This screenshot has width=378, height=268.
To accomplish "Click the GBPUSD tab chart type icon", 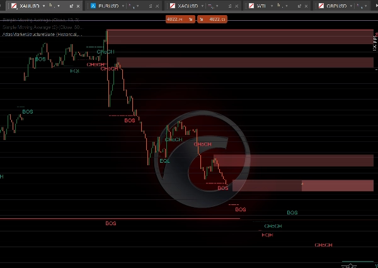I will (359, 6).
